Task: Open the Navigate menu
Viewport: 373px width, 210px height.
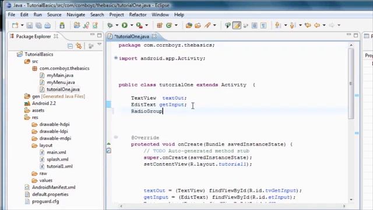Action: tap(76, 15)
